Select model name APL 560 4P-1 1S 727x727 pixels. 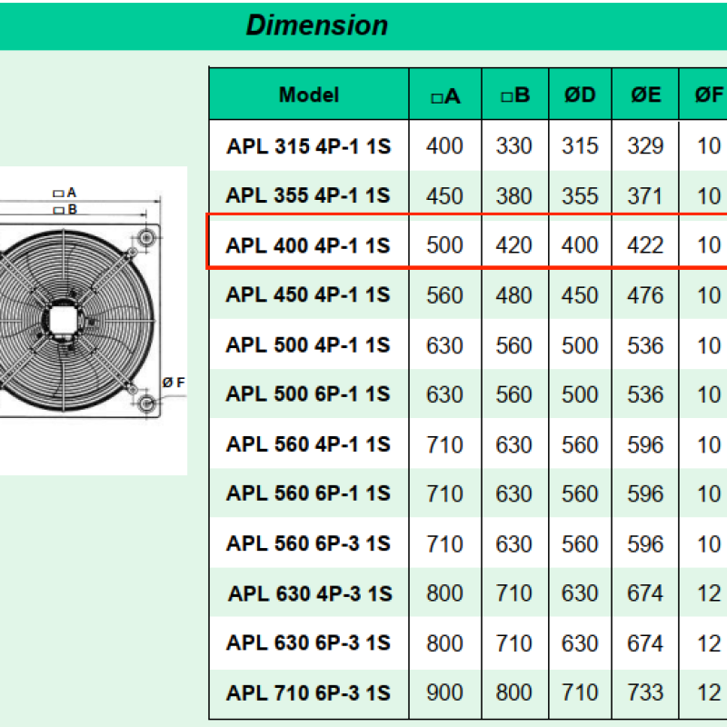309,444
